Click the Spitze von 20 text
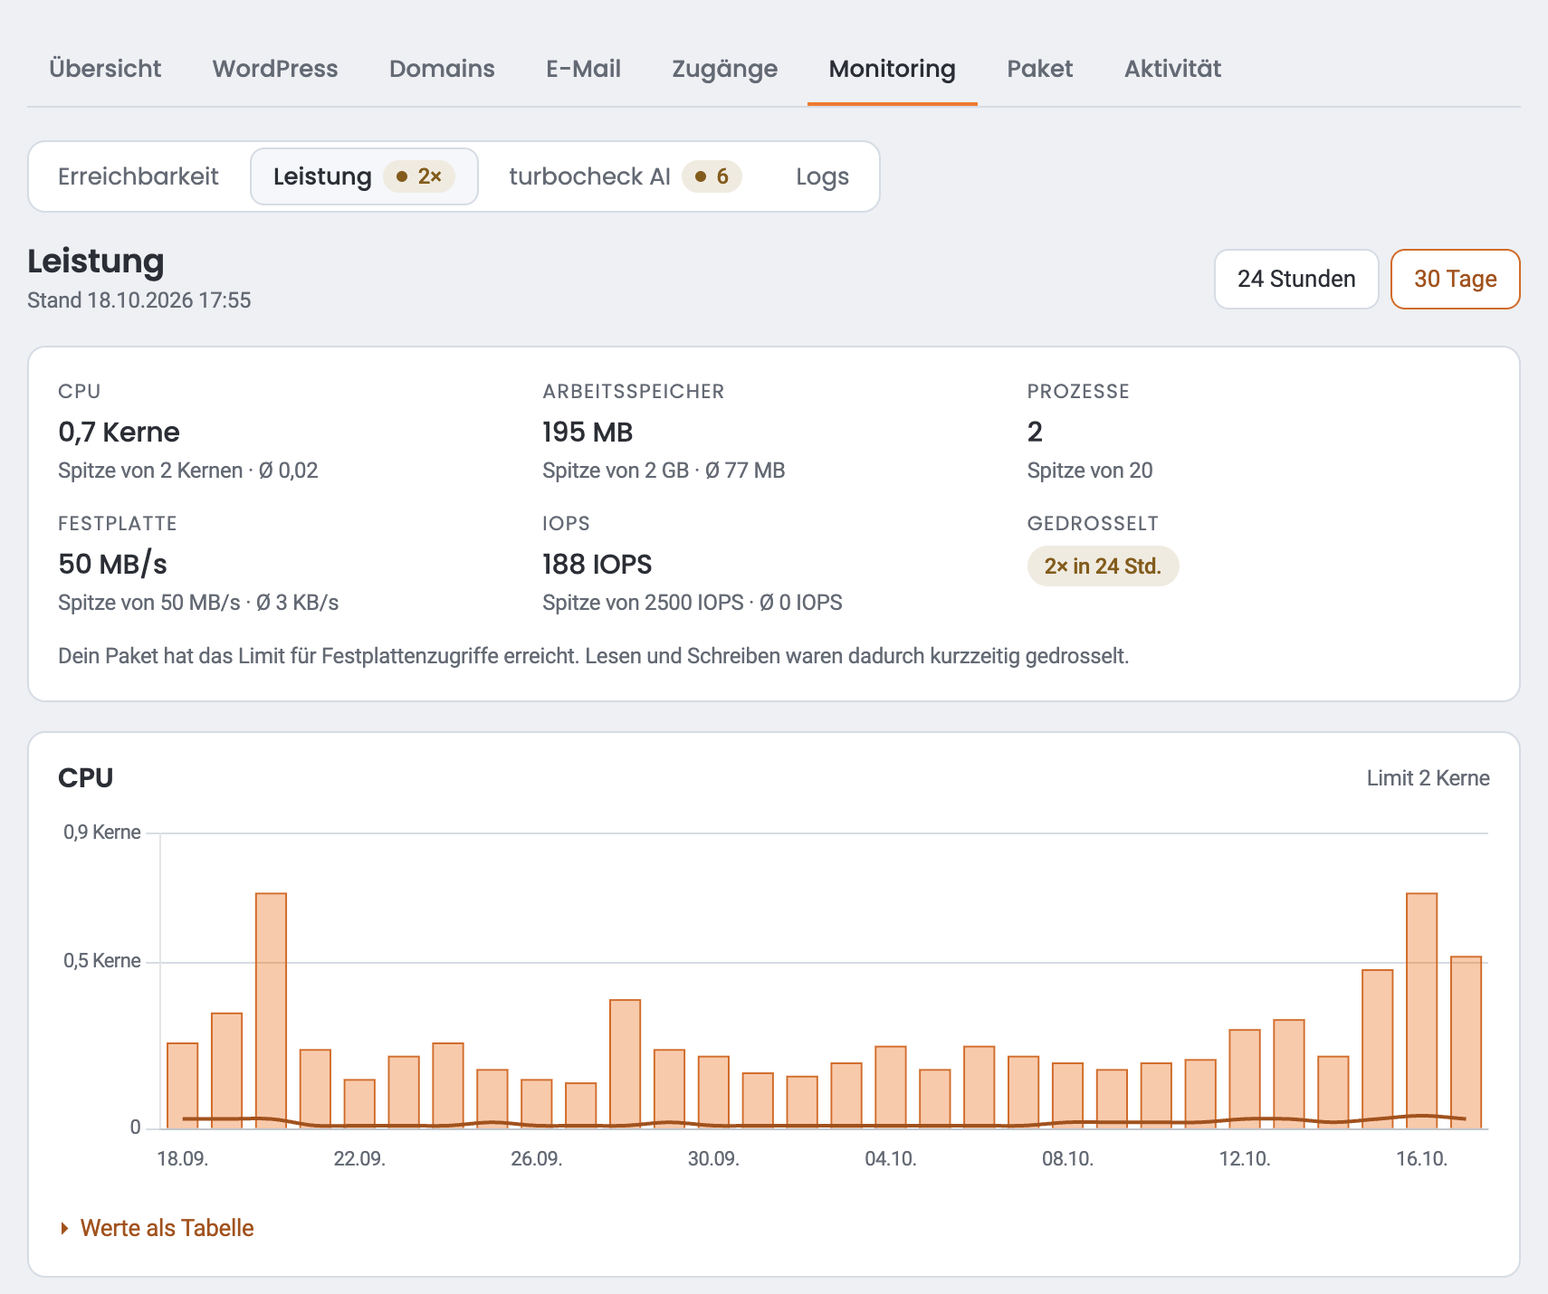Viewport: 1548px width, 1294px height. click(1090, 471)
